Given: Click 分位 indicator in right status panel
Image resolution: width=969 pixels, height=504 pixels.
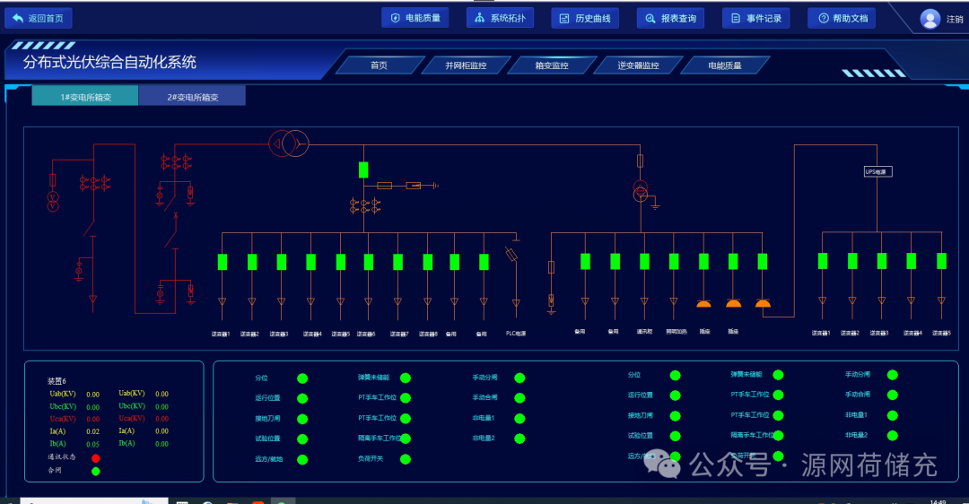Looking at the screenshot, I should [x=676, y=376].
